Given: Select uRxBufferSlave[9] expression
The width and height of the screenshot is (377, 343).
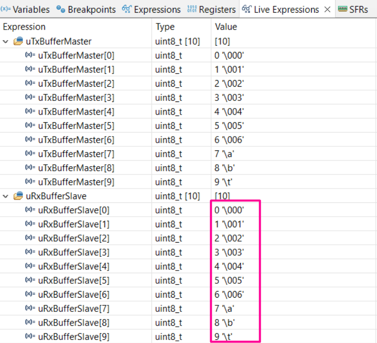Looking at the screenshot, I should [x=73, y=337].
